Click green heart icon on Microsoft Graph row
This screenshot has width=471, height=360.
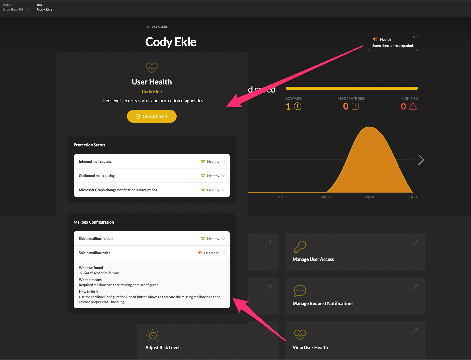coord(203,190)
